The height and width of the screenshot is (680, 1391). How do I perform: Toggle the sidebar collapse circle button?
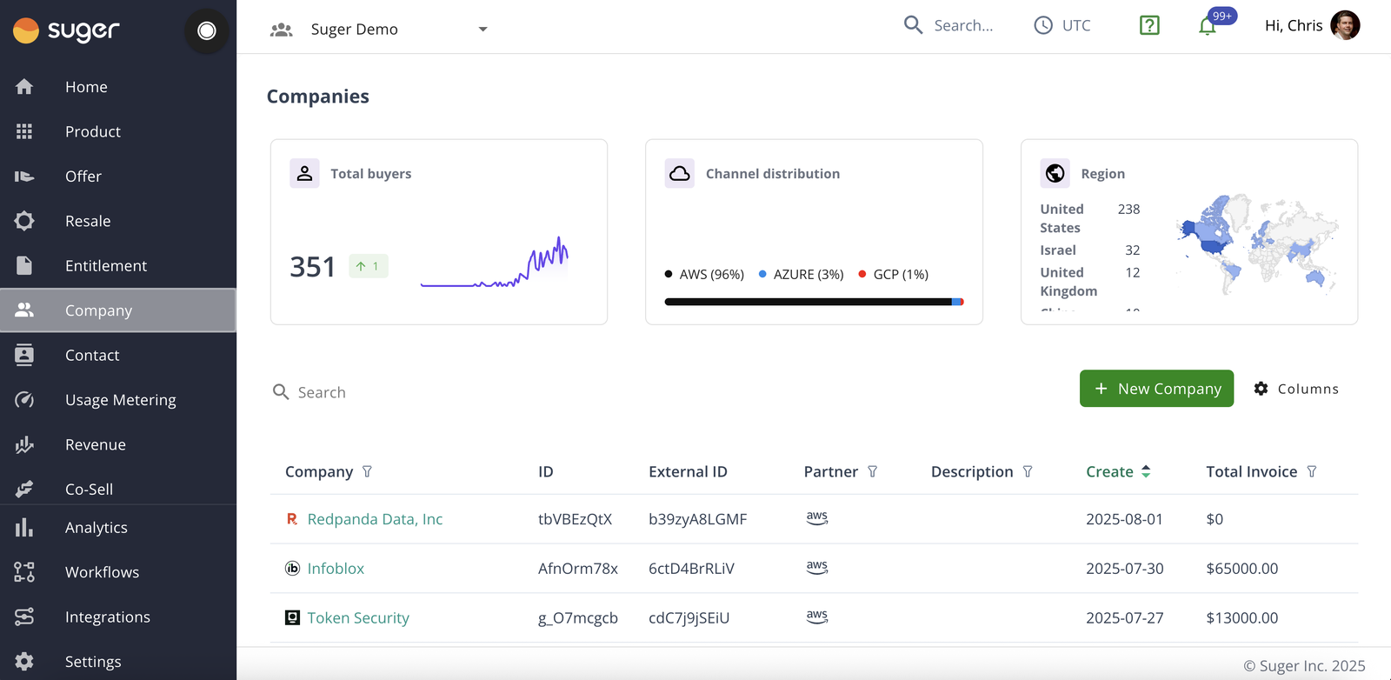coord(207,31)
